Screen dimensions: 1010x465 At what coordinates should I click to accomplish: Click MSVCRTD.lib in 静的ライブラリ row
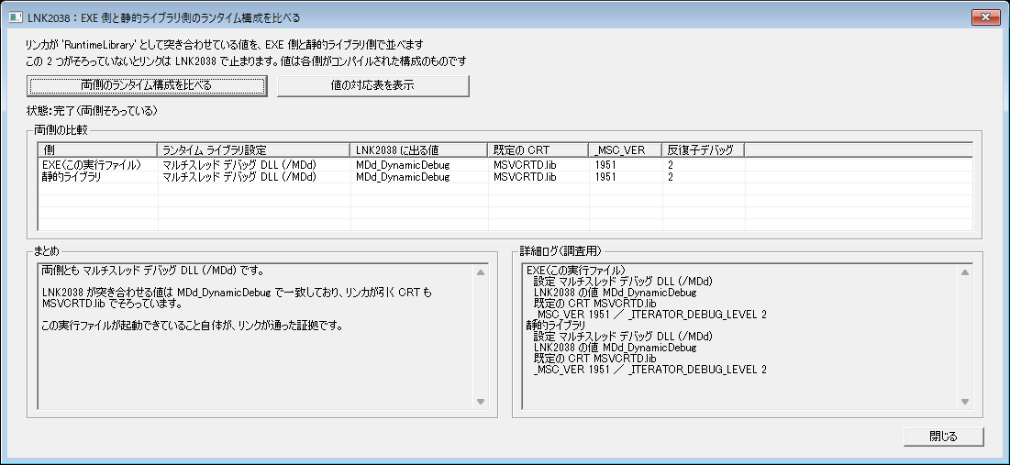(525, 176)
